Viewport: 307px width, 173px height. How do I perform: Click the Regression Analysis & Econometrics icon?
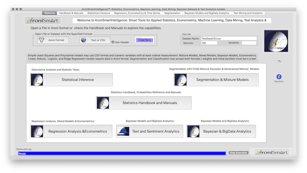tap(37, 131)
